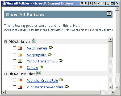Screen dimensions: 121x96
Task: Maximize the View All Policies window
Action: 112,3
